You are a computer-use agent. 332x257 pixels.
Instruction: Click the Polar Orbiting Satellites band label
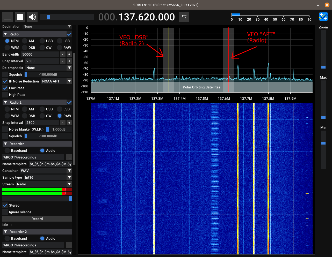pos(201,87)
